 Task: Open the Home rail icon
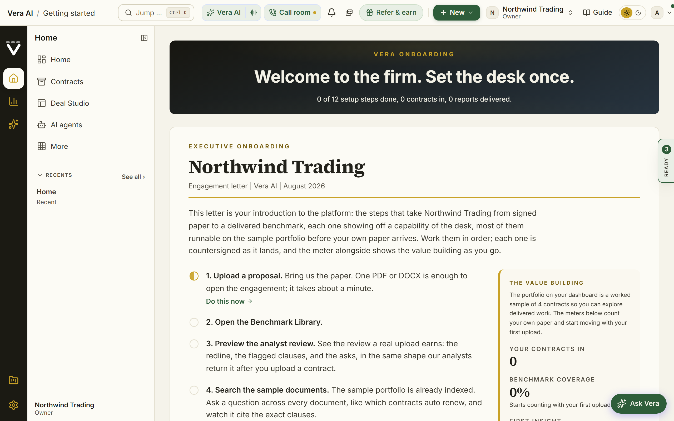tap(13, 78)
